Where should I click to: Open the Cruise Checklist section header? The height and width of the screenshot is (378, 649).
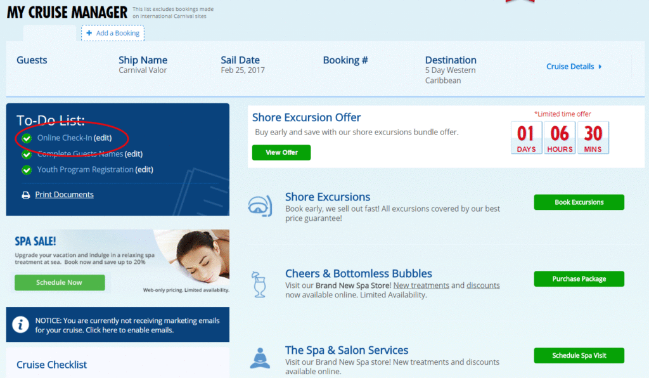pos(52,365)
